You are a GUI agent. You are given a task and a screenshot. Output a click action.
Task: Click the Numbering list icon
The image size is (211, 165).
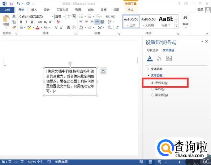[x=89, y=16]
